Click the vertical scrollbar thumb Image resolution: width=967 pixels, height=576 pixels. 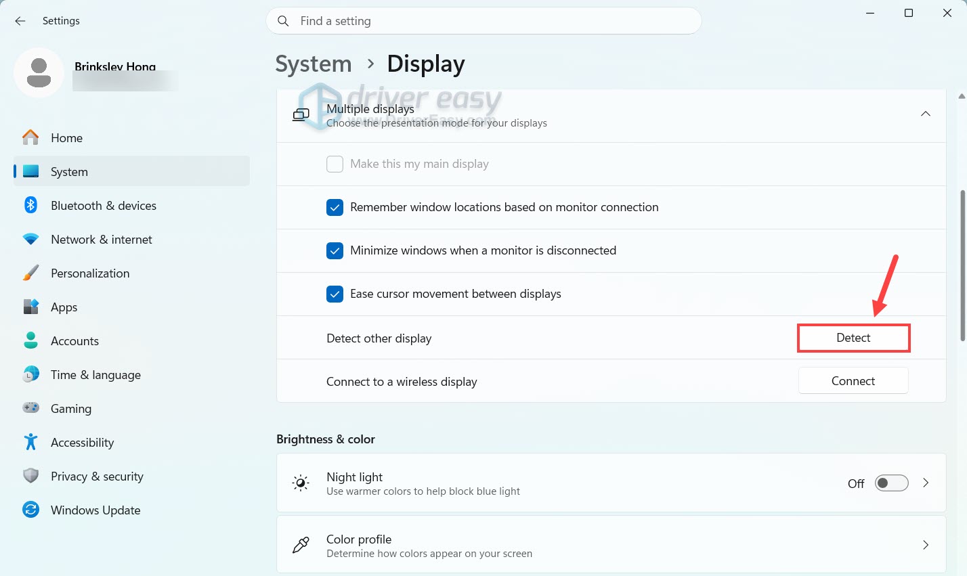coord(962,265)
